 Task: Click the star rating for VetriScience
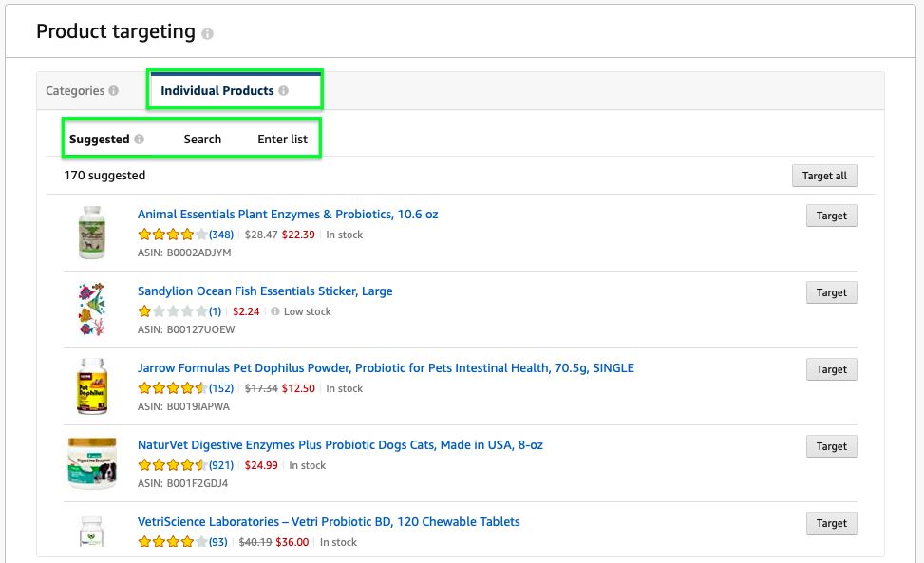[173, 542]
